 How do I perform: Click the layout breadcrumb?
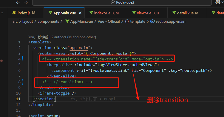(27, 22)
